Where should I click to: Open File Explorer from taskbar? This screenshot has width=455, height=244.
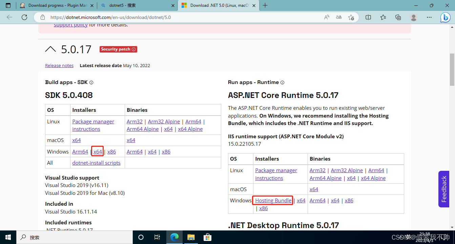191,237
